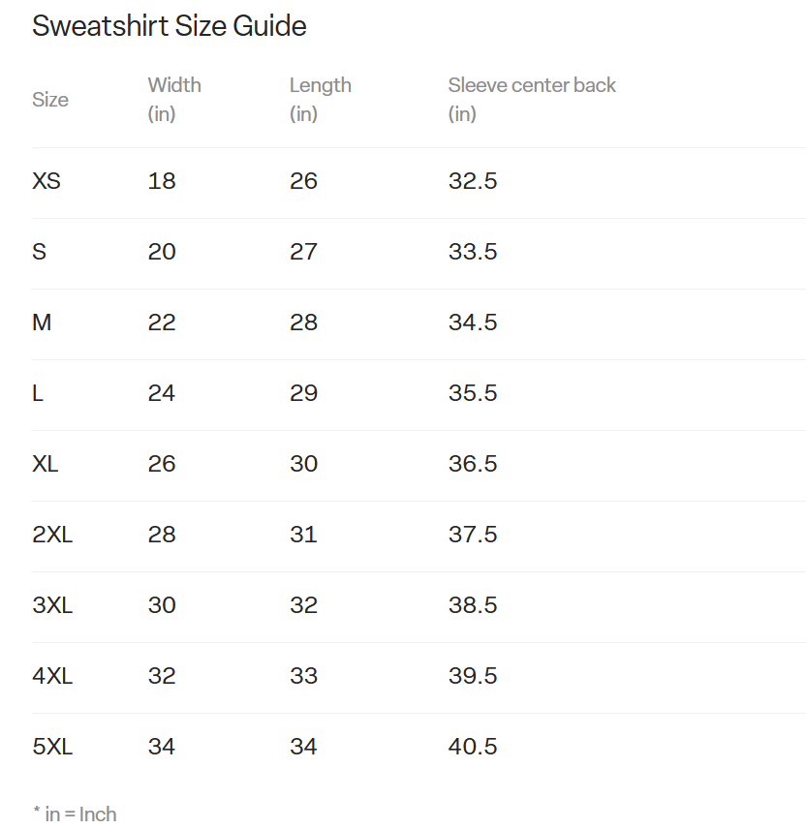Select the XL size row label
This screenshot has height=829, width=806.
click(x=46, y=464)
